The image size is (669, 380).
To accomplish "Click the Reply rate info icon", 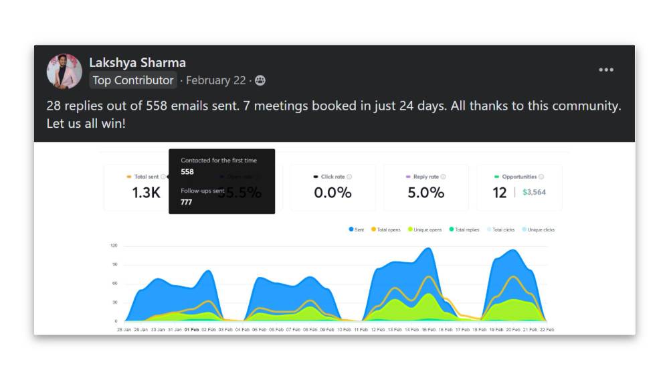I will click(443, 177).
